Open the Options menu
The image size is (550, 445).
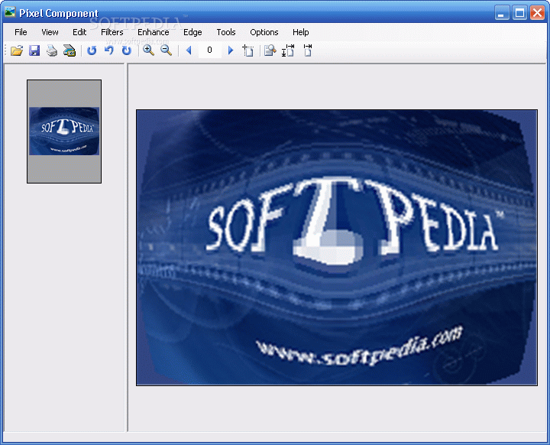pyautogui.click(x=264, y=32)
